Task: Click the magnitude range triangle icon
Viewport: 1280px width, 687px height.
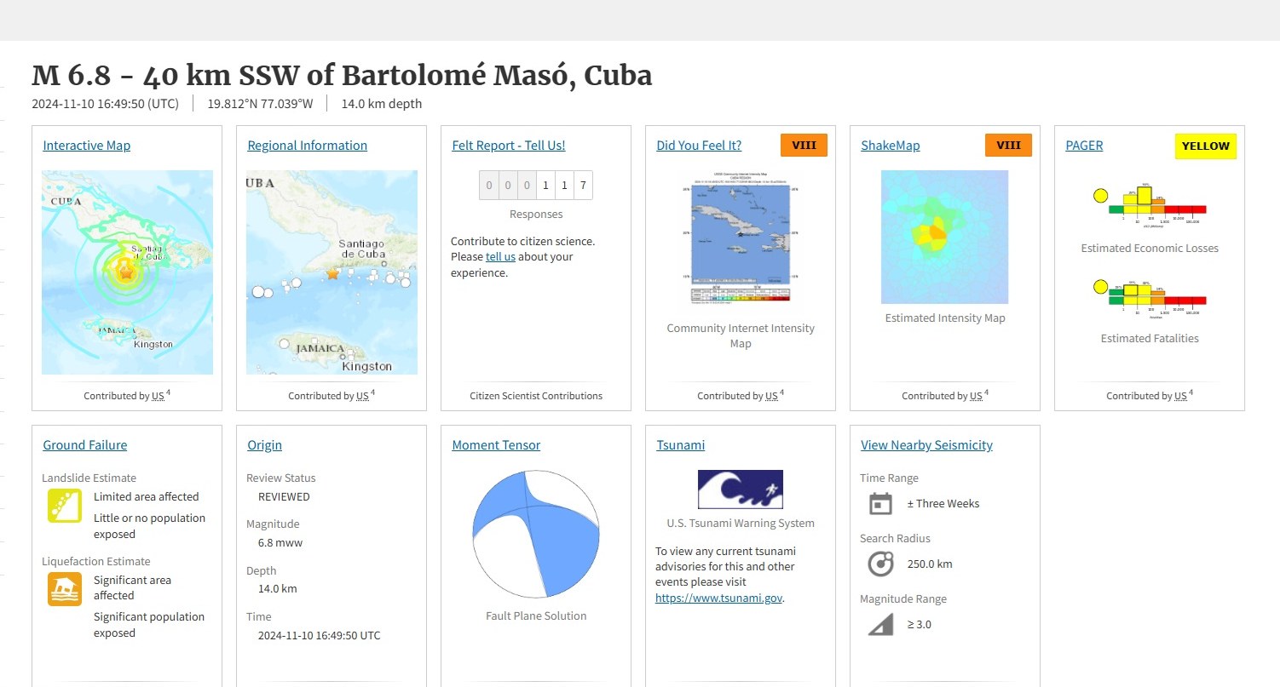Action: point(880,625)
